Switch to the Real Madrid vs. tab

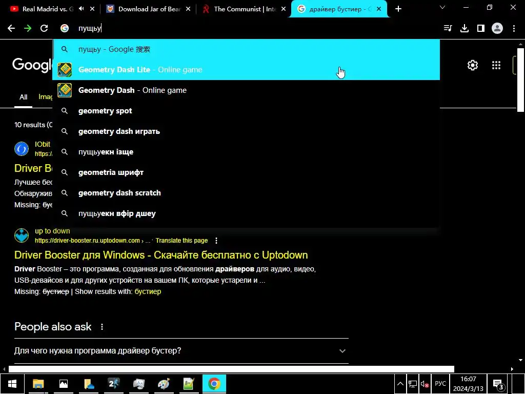tap(48, 9)
